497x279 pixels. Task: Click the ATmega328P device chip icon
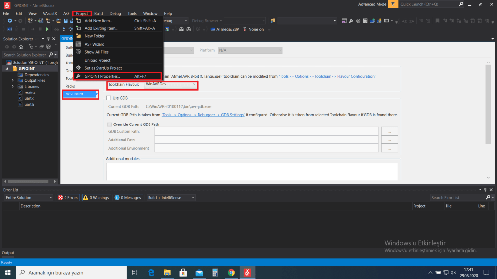click(213, 29)
